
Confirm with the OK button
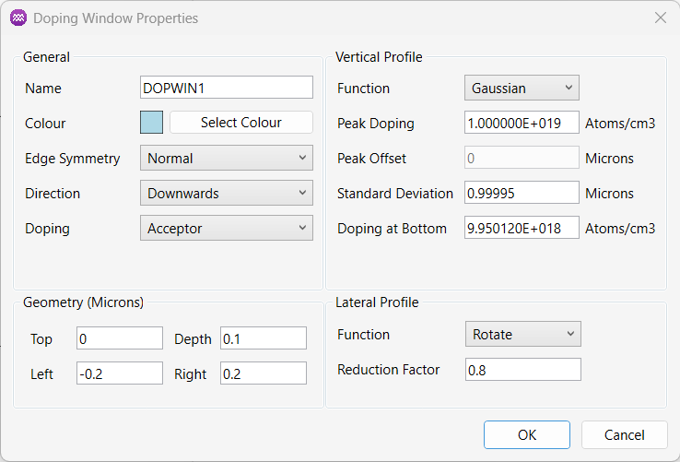click(x=527, y=434)
